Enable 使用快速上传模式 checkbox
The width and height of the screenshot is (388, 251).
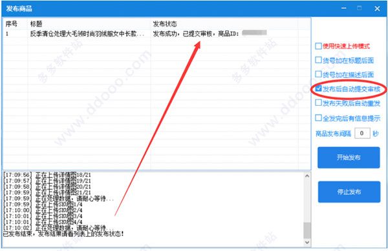point(318,46)
